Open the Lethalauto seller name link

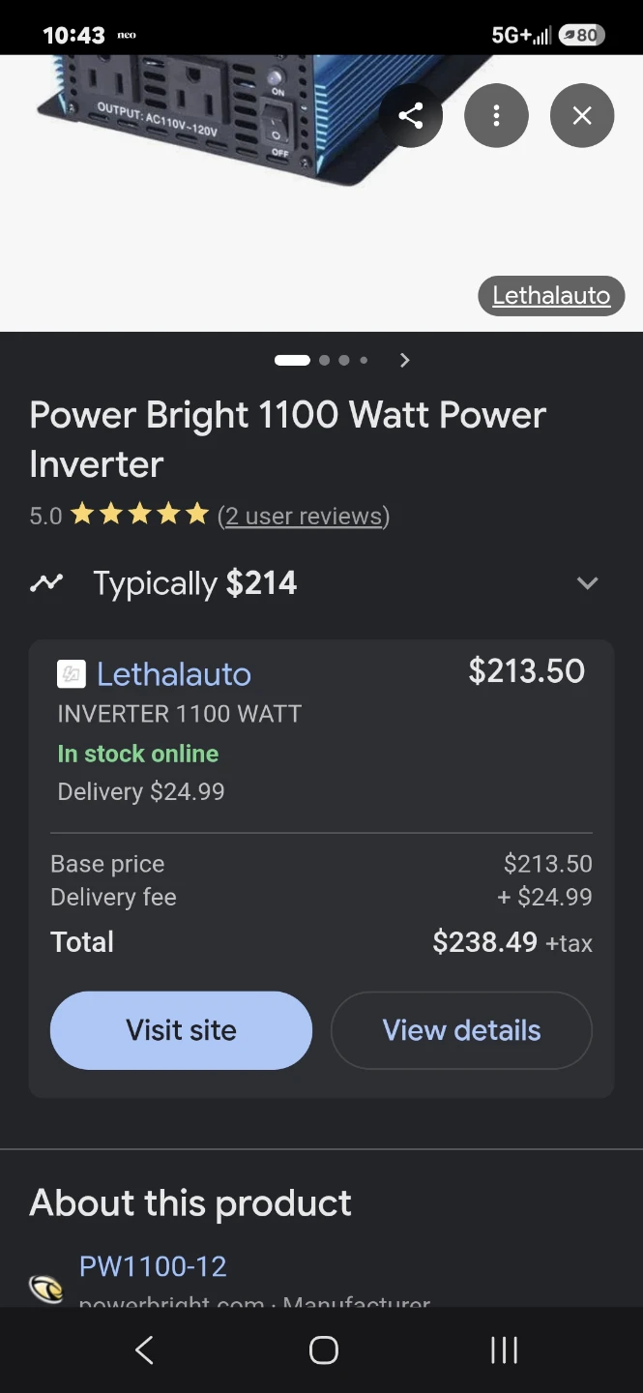coord(174,674)
